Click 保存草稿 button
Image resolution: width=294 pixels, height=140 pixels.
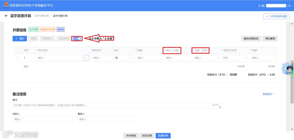pyautogui.click(x=131, y=136)
